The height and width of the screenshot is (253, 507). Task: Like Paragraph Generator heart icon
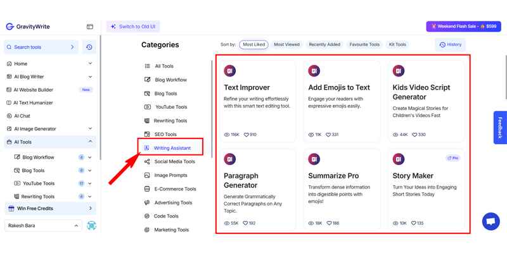245,223
